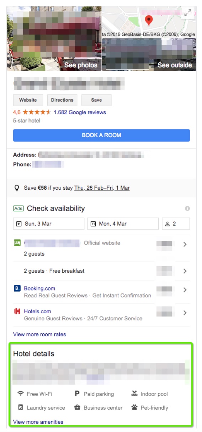
Task: Click the Hotels.com logo icon
Action: (x=17, y=311)
